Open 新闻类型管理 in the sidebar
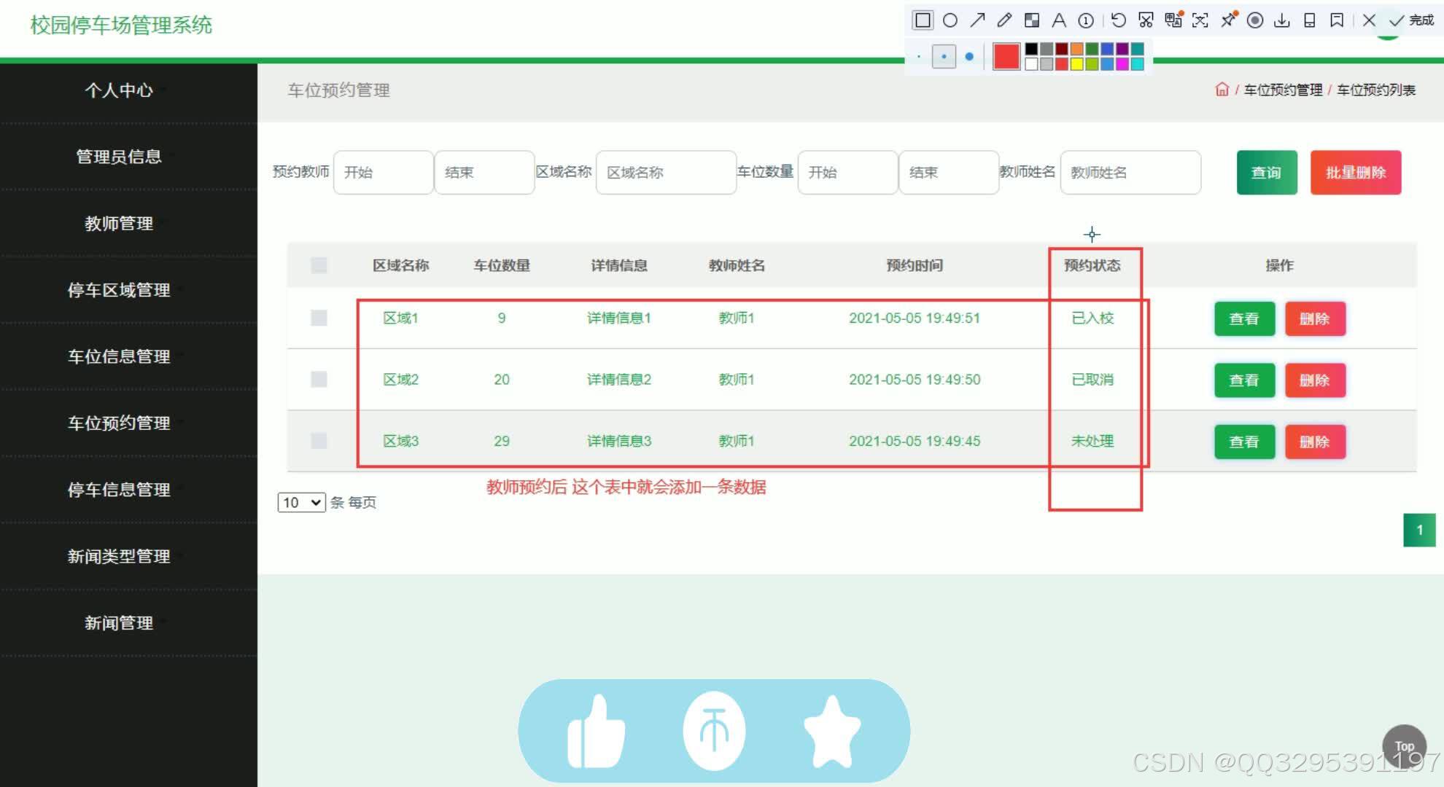 (119, 556)
